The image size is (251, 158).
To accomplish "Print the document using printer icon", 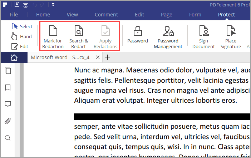I will click(26, 5).
